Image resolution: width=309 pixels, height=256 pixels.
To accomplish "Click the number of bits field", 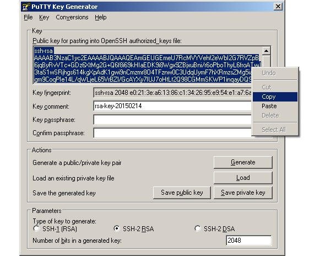I will pyautogui.click(x=249, y=241).
